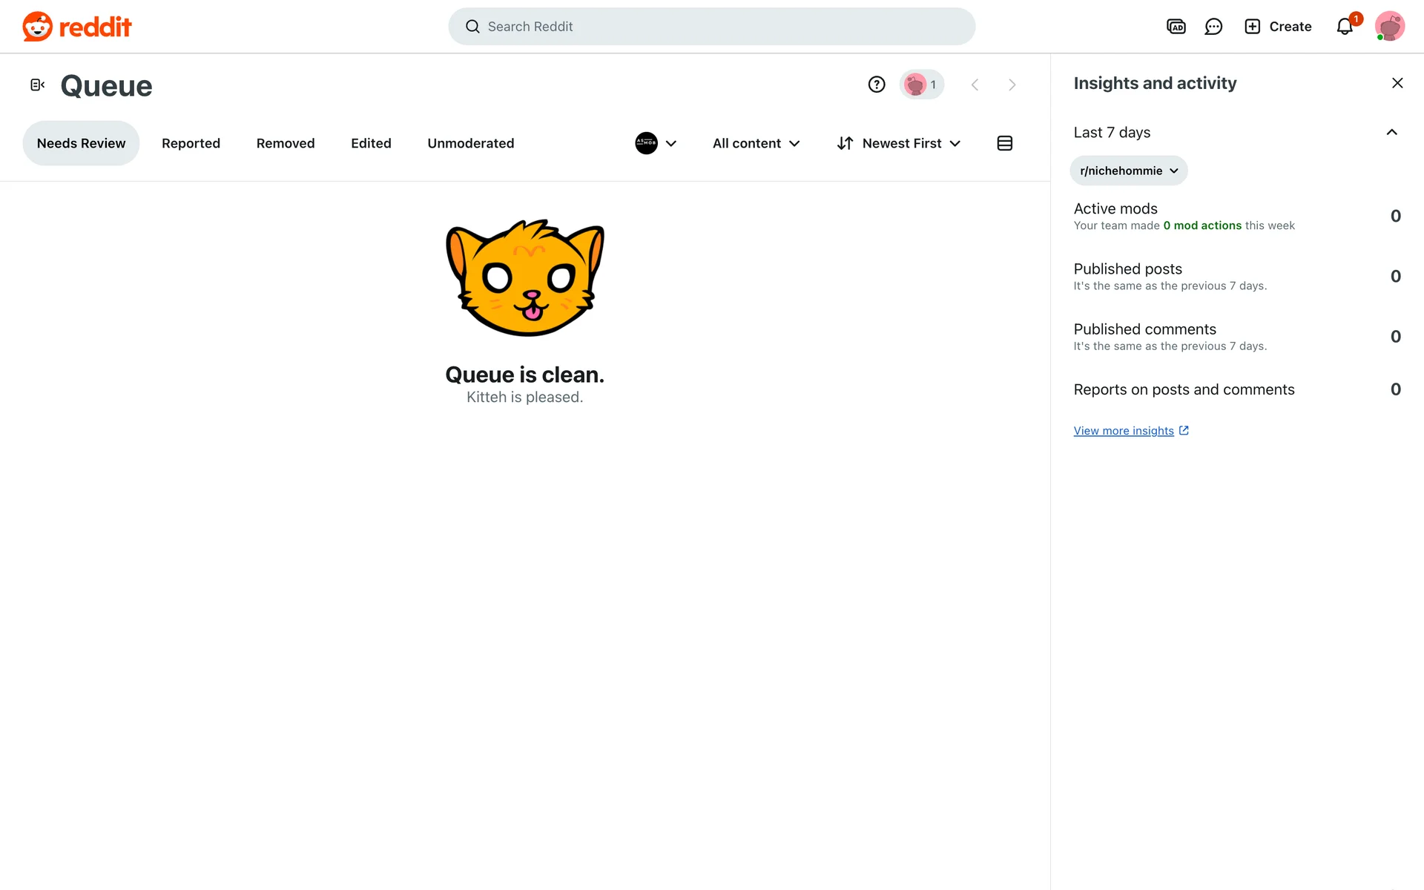This screenshot has height=890, width=1424.
Task: Change the Newest First sort order
Action: point(899,143)
